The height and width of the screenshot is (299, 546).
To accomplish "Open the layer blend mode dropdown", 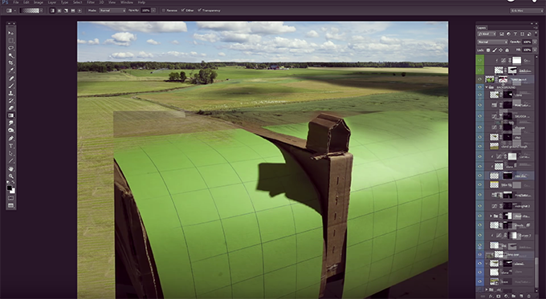I will click(x=492, y=42).
